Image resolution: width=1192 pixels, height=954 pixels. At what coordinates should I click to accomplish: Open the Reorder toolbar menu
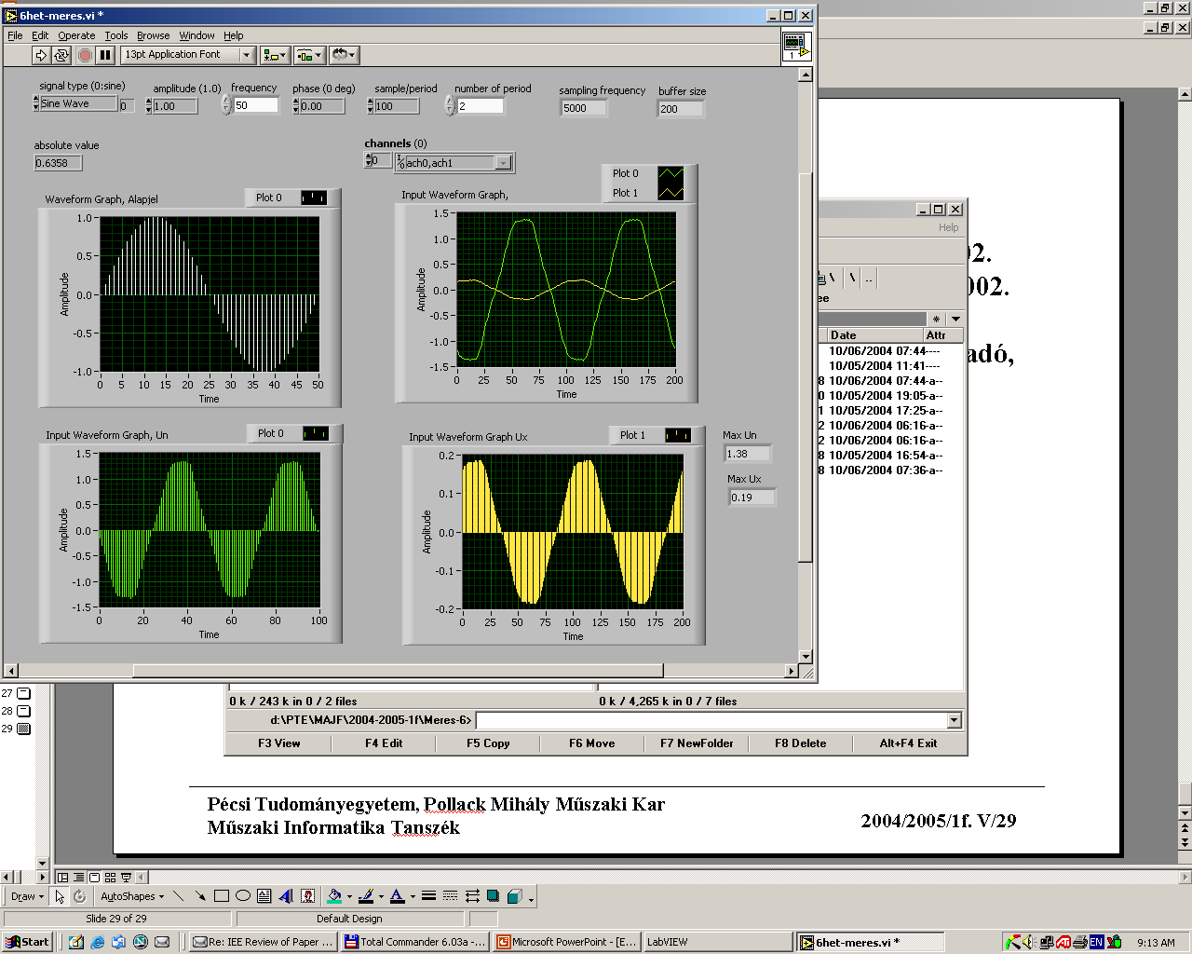pos(344,55)
